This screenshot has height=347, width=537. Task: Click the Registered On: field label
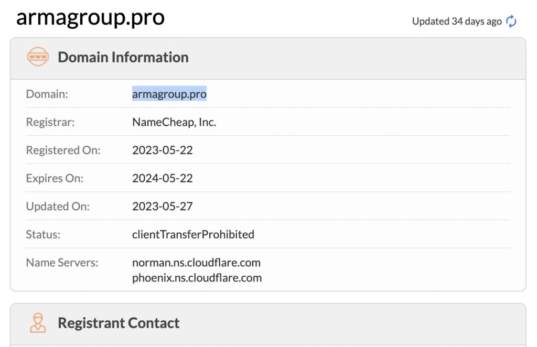click(63, 150)
